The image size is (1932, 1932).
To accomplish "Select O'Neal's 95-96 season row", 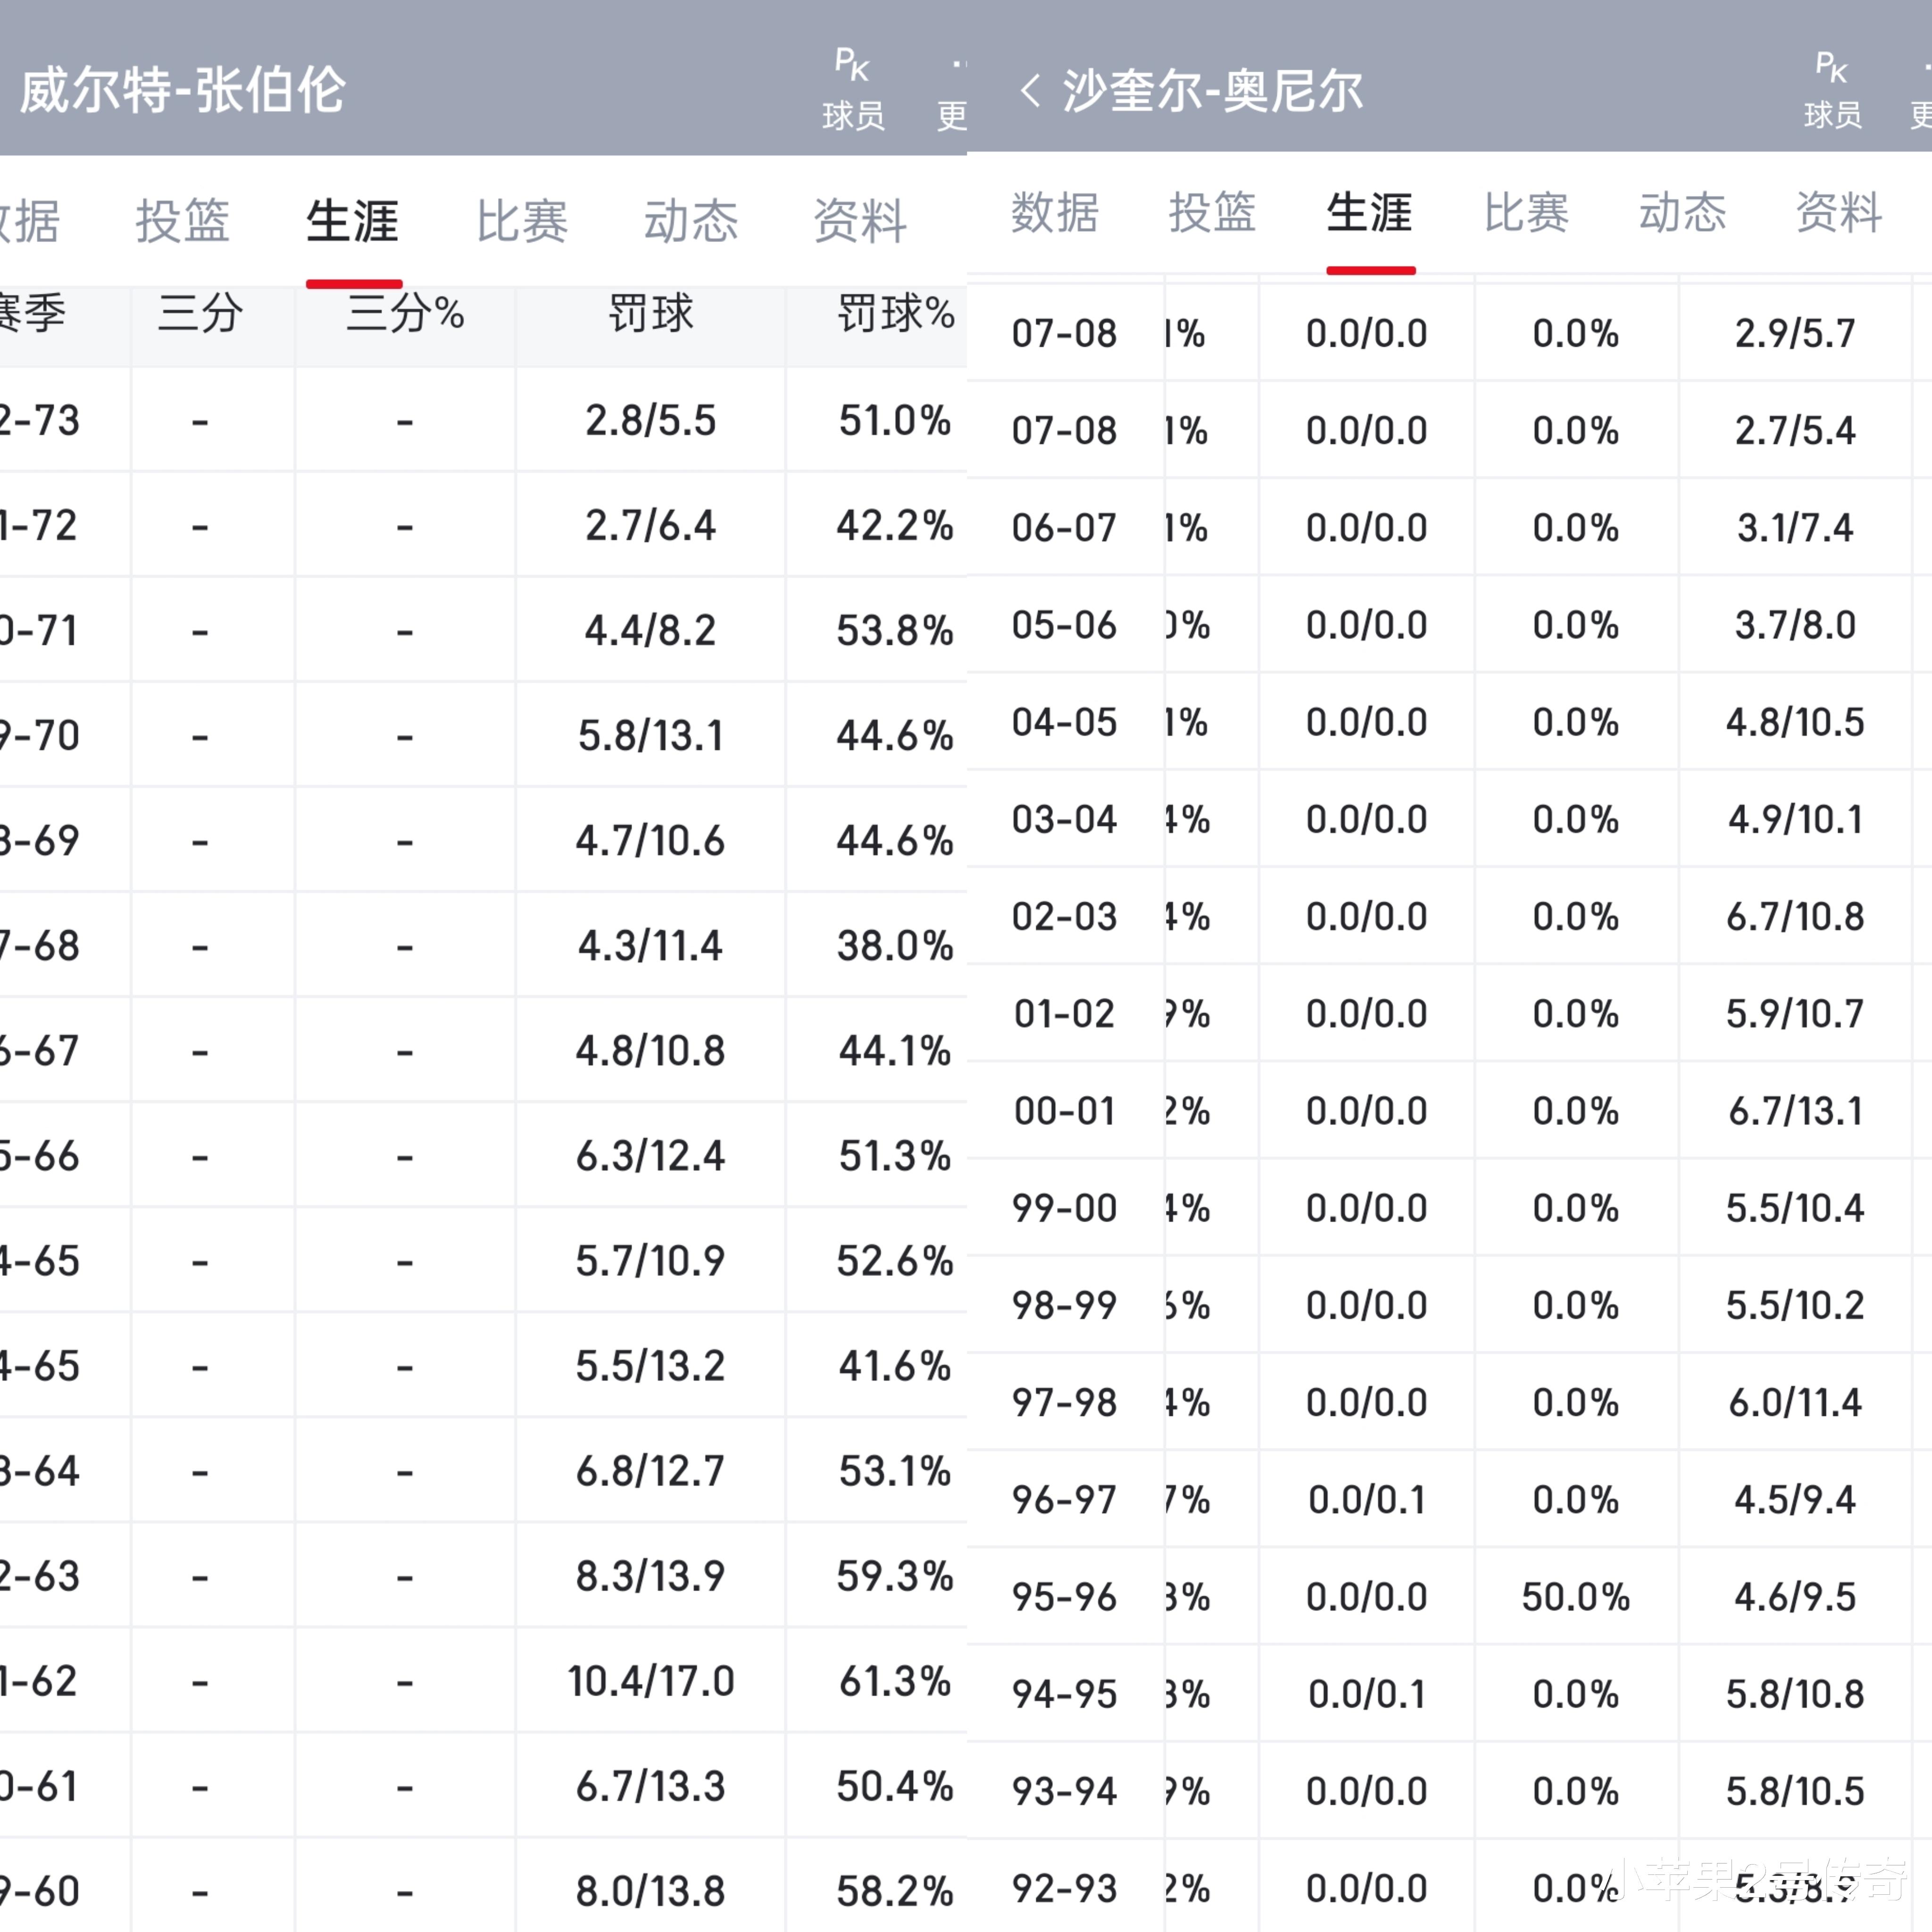I will [1064, 1597].
